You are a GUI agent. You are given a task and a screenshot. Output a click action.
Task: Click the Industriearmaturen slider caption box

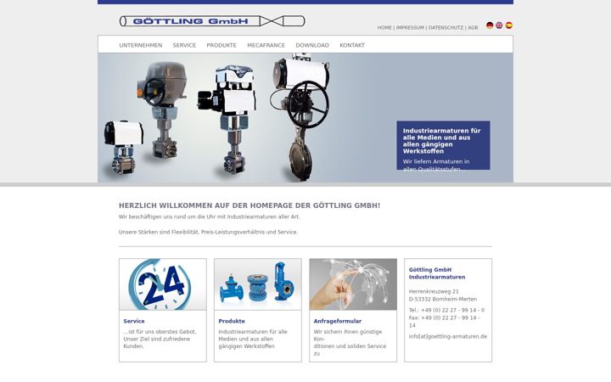(x=444, y=145)
